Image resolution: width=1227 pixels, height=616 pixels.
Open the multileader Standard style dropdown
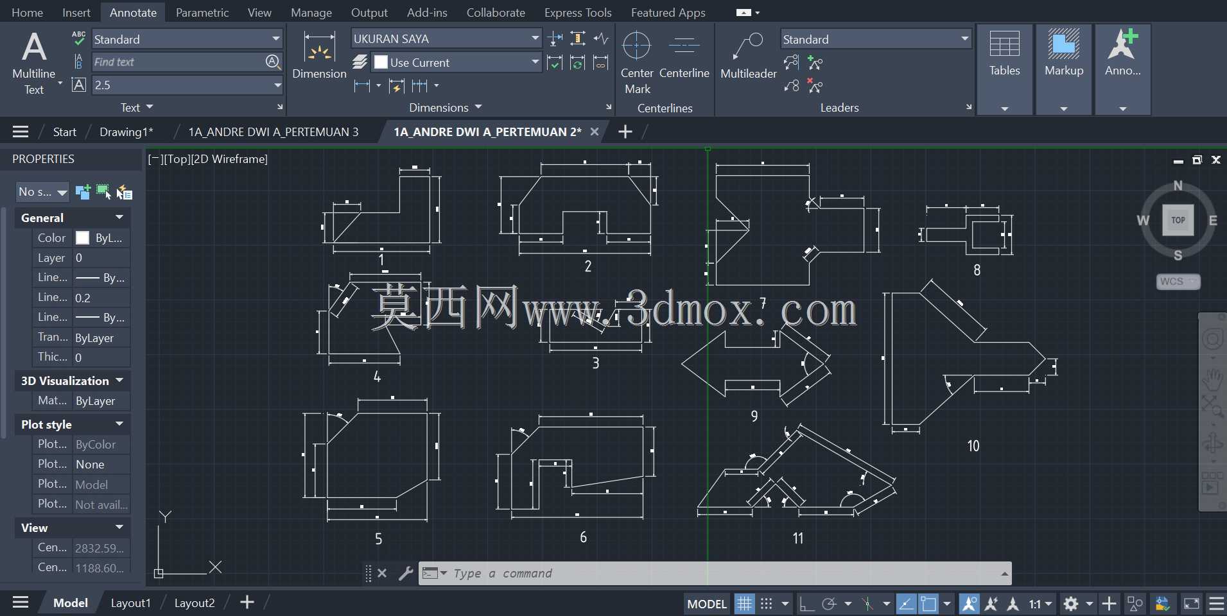pos(876,39)
